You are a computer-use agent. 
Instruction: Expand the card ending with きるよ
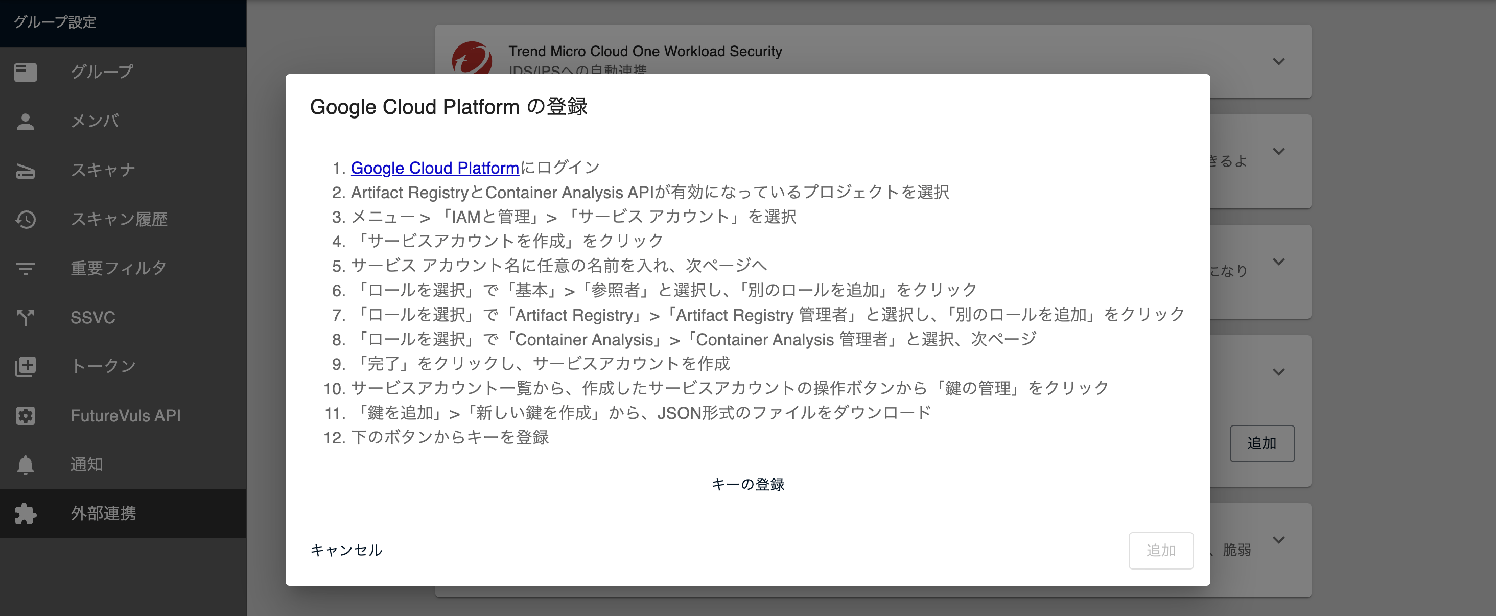pyautogui.click(x=1278, y=152)
